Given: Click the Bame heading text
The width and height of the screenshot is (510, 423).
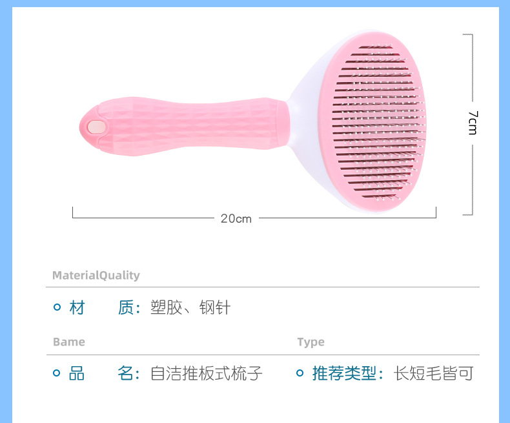Looking at the screenshot, I should (x=69, y=342).
